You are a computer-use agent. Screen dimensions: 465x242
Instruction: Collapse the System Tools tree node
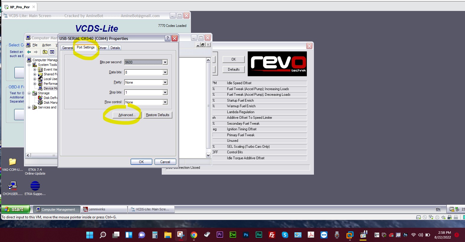tap(29, 65)
